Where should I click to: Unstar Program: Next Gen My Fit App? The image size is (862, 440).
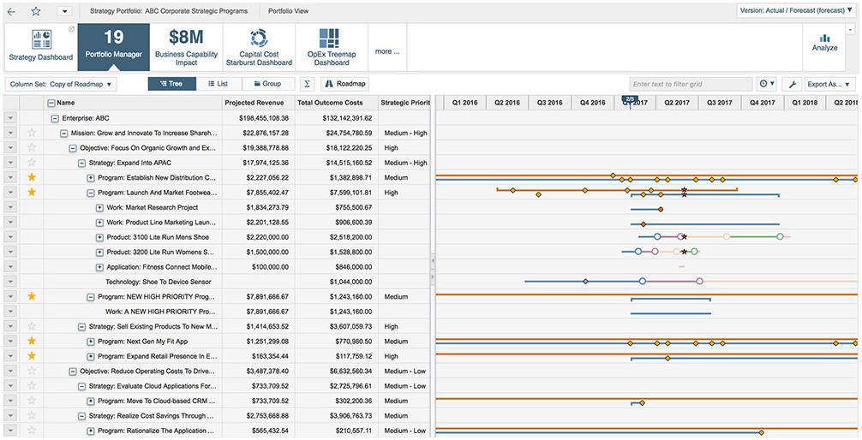point(32,341)
